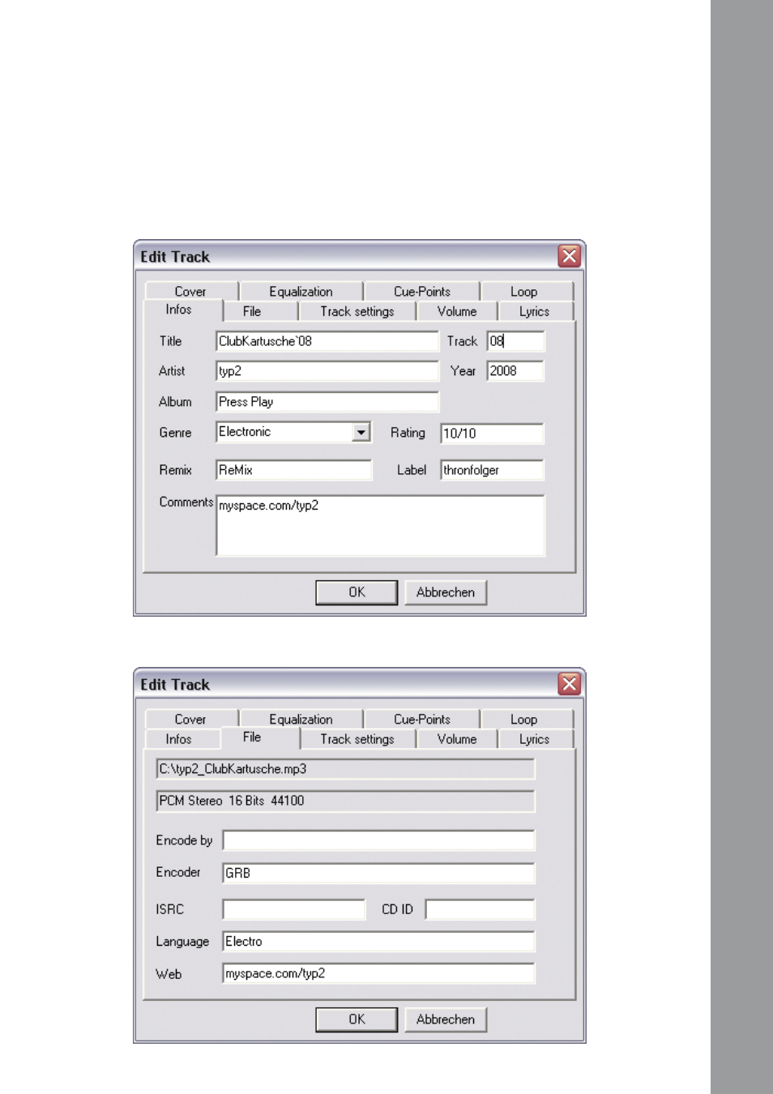Image resolution: width=773 pixels, height=1094 pixels.
Task: Open the Lyrics tab in upper dialog
Action: pyautogui.click(x=535, y=312)
